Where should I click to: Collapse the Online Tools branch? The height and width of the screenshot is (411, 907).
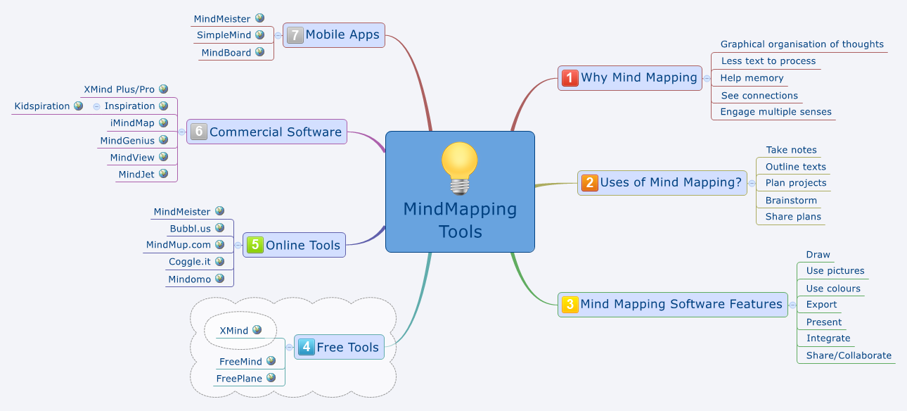238,245
